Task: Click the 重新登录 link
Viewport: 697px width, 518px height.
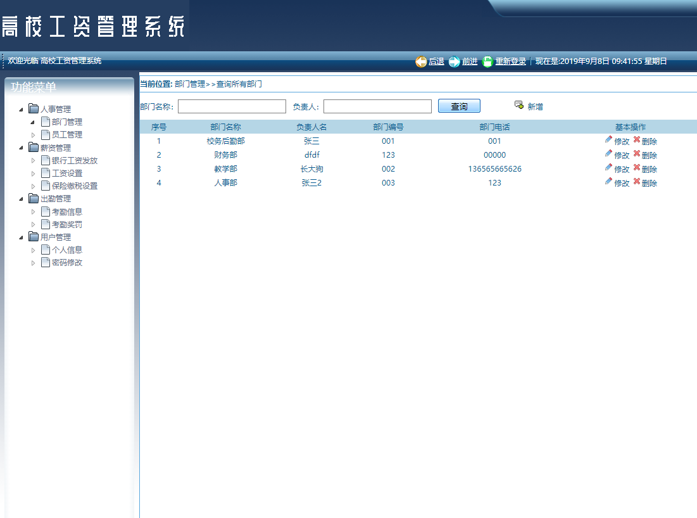Action: click(511, 61)
